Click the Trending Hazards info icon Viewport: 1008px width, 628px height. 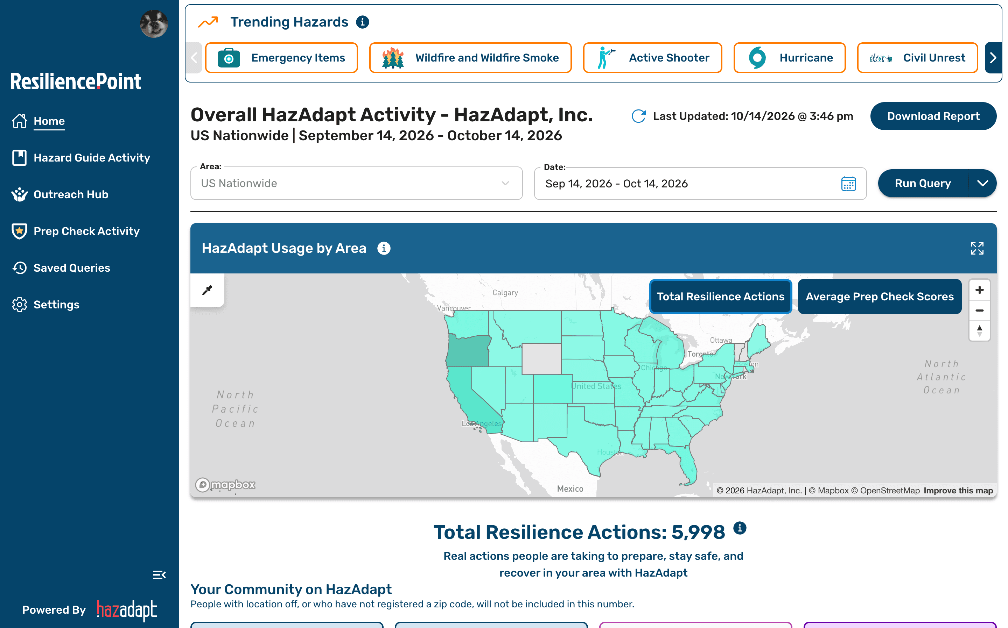(x=363, y=22)
